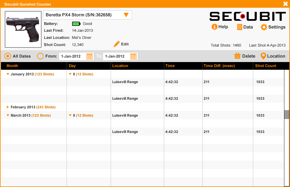The image size is (290, 187).
Task: Click the From date input field
Action: pyautogui.click(x=76, y=56)
